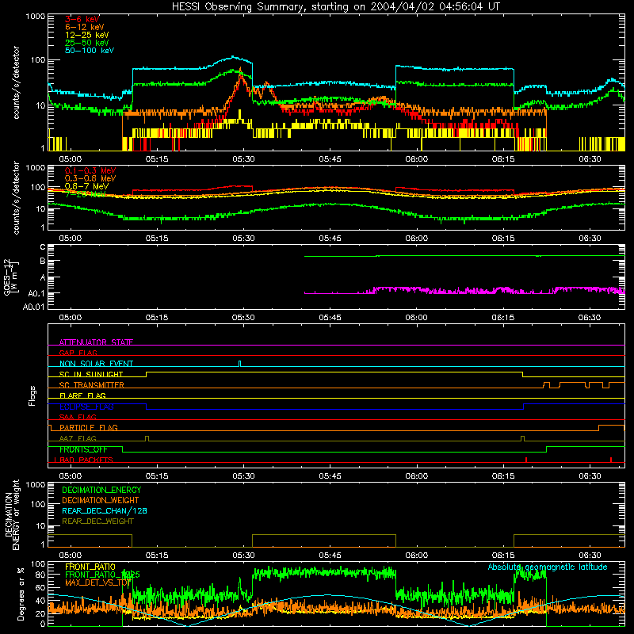Viewport: 634px width, 634px height.
Task: Click the GOES-12 axis label
Action: [10, 277]
